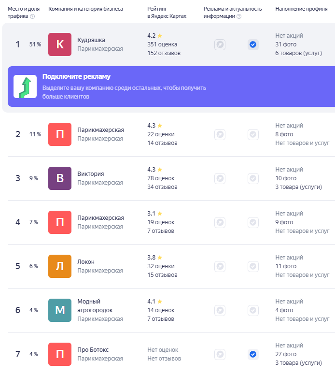
Task: Click the Рейтинг в Яндекс Картах column header
Action: [167, 13]
